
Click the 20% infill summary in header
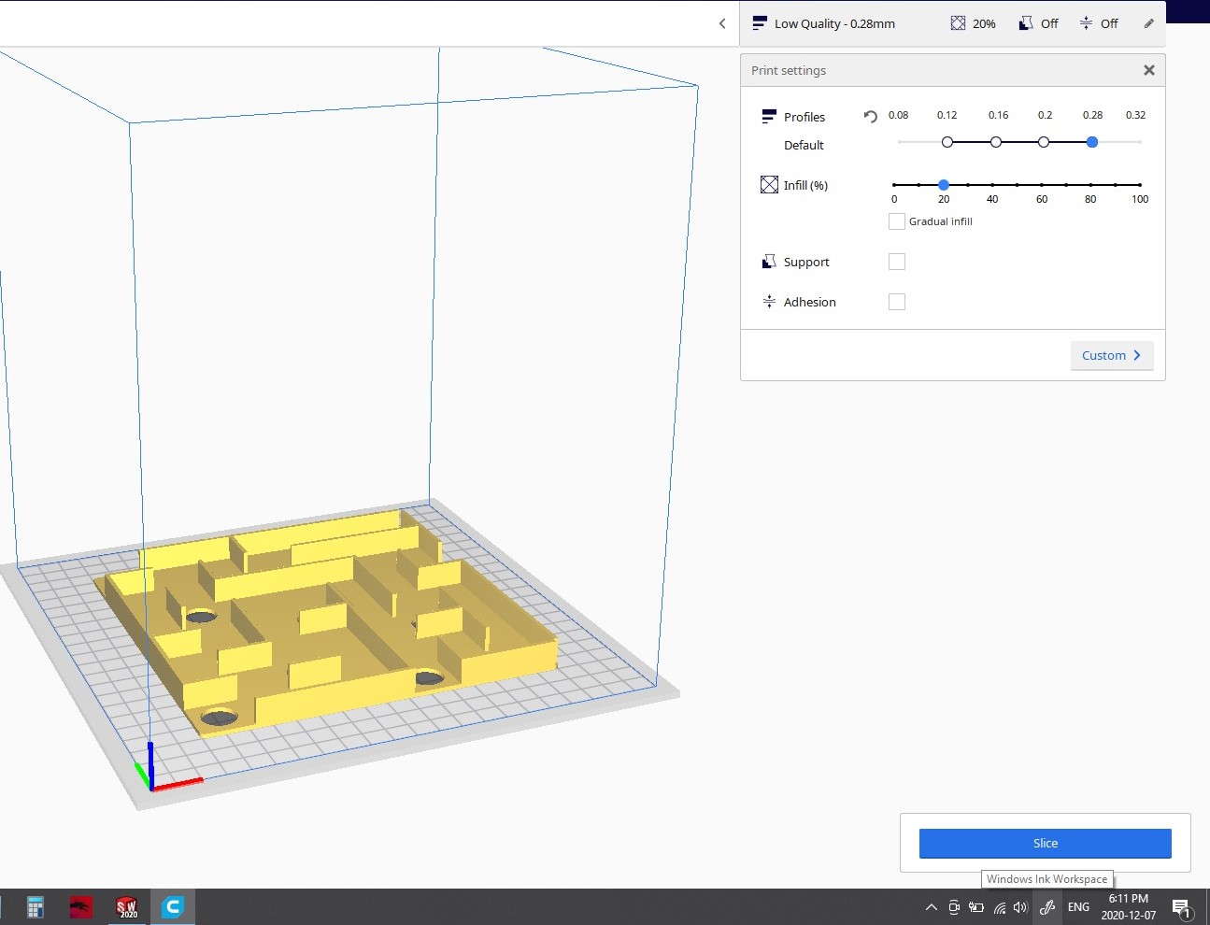pyautogui.click(x=974, y=23)
